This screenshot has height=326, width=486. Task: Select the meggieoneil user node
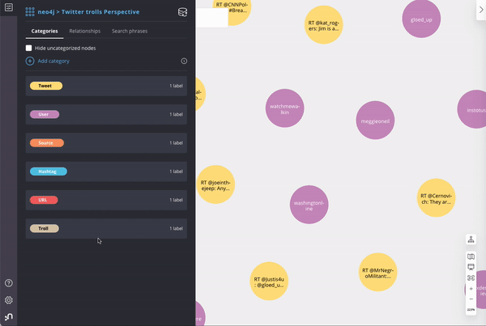(375, 120)
